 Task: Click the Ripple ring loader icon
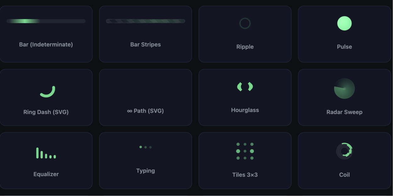tap(245, 23)
